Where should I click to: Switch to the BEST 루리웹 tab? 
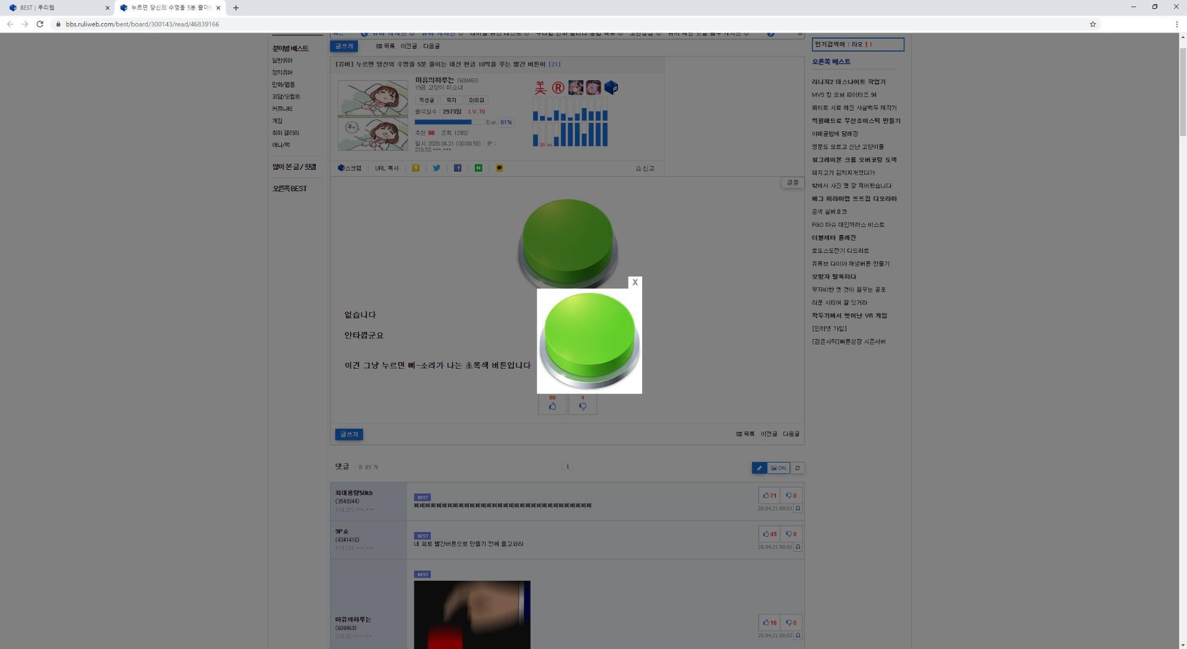[x=53, y=8]
